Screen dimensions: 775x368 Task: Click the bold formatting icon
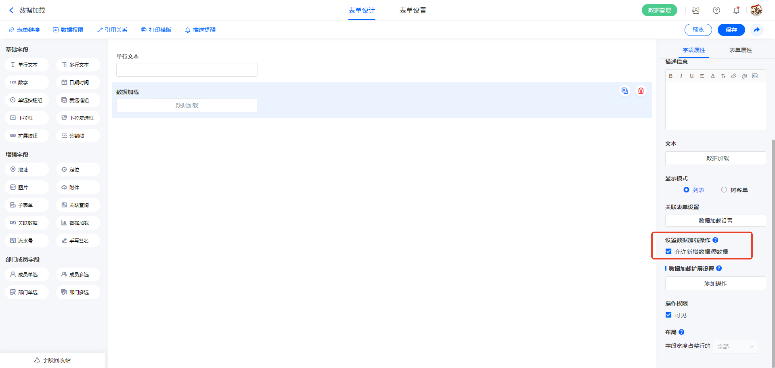670,76
